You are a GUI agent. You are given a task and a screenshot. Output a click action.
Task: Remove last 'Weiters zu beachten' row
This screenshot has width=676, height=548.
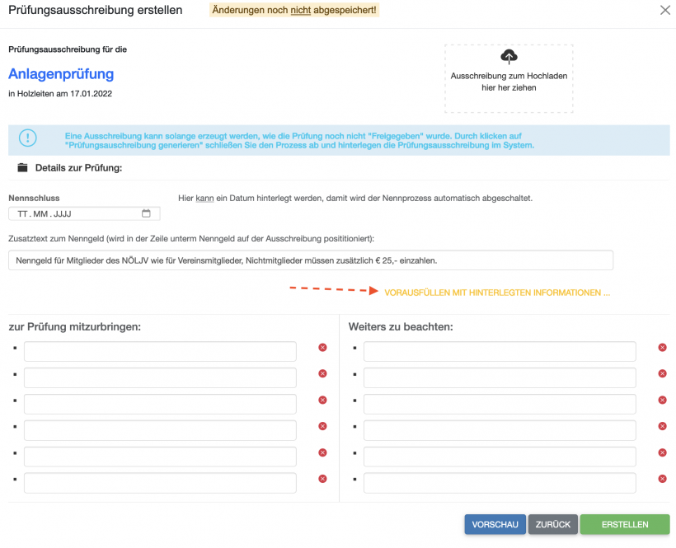click(x=662, y=479)
